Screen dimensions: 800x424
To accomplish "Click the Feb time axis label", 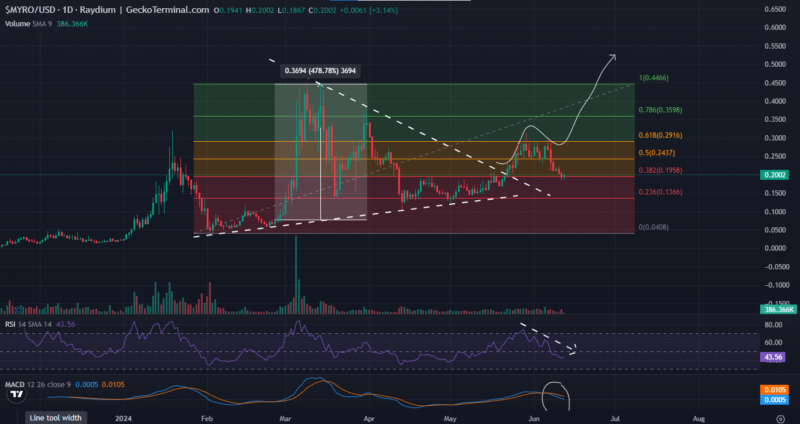I will pos(206,419).
